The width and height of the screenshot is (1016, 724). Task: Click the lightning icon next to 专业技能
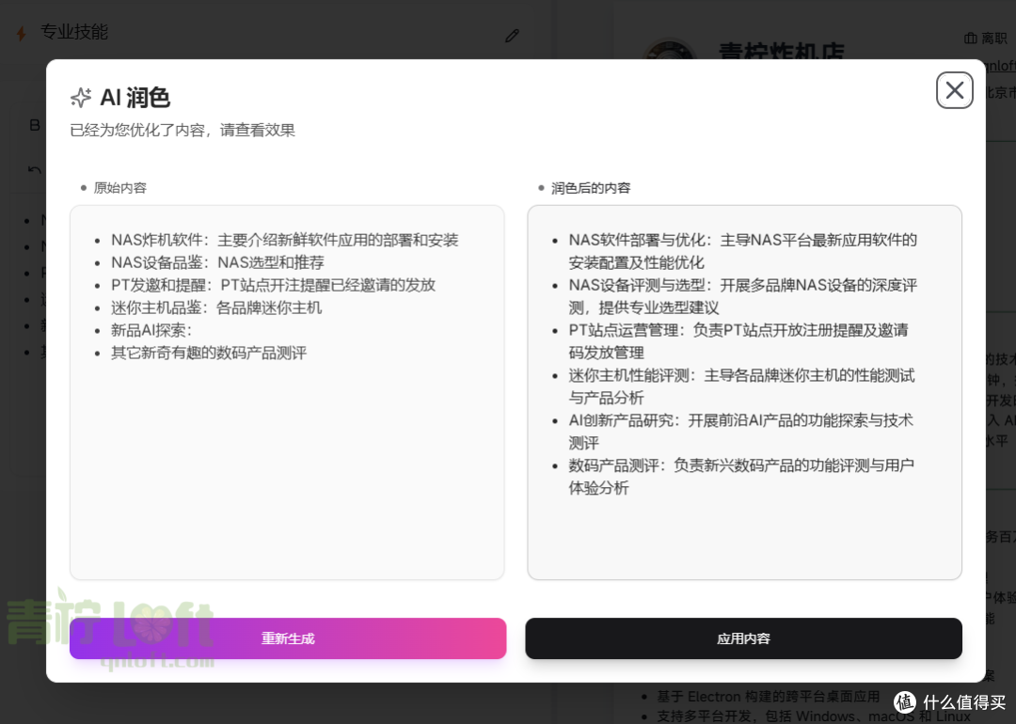22,33
